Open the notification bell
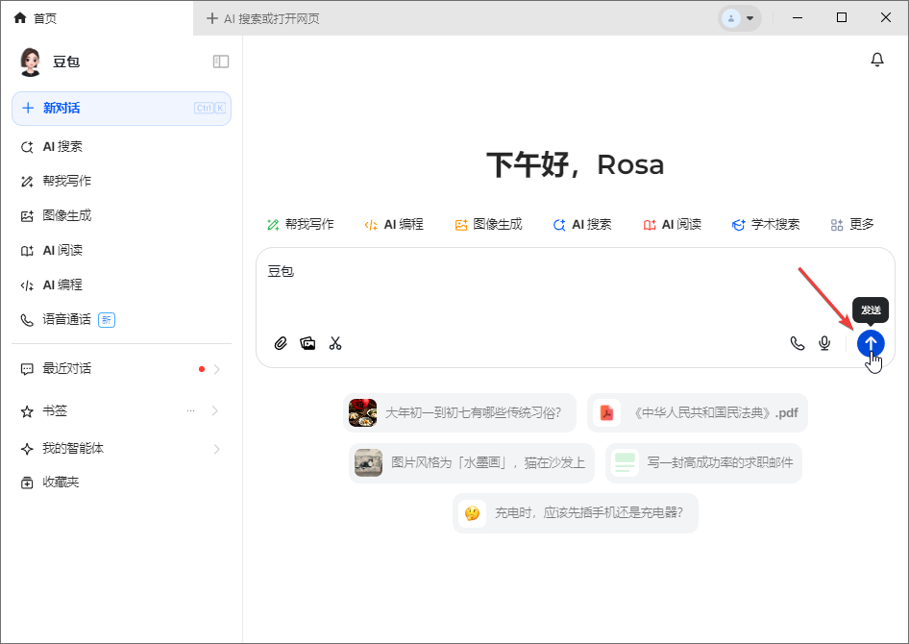 pyautogui.click(x=876, y=59)
